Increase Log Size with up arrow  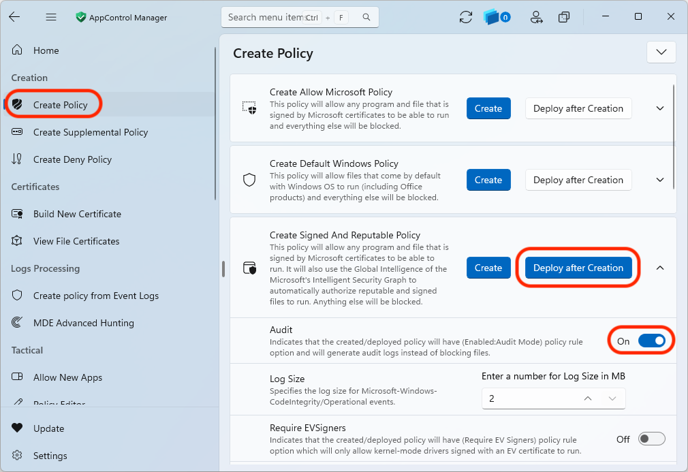[588, 398]
